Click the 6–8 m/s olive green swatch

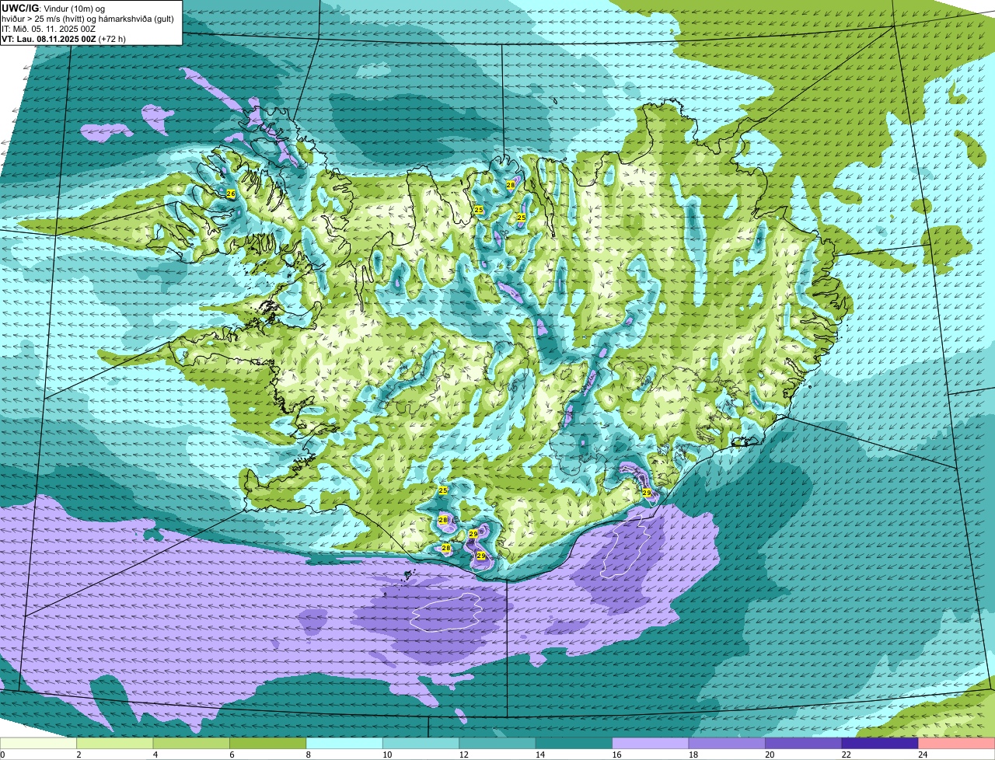(x=267, y=743)
